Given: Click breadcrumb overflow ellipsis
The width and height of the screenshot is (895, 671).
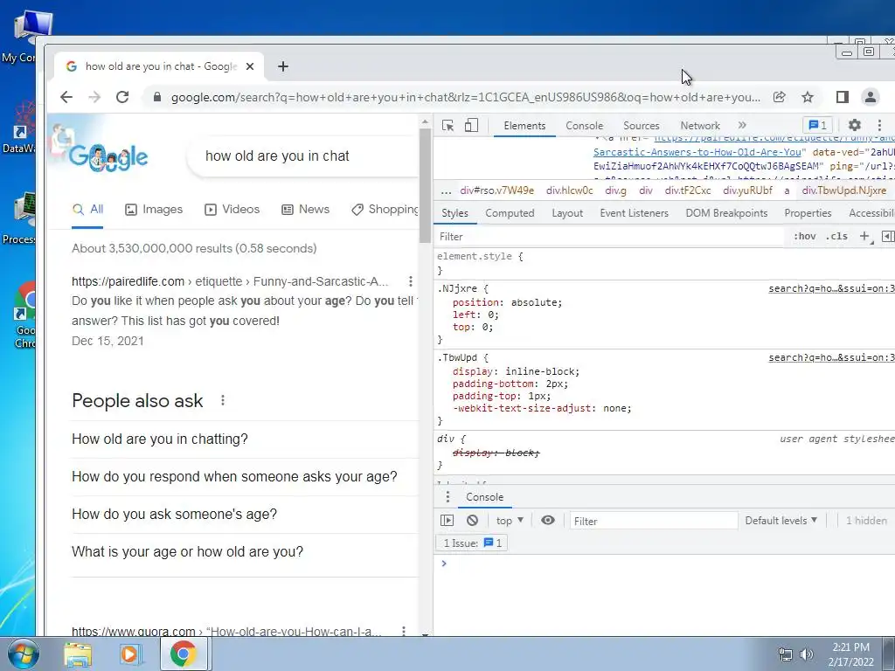Looking at the screenshot, I should tap(447, 190).
